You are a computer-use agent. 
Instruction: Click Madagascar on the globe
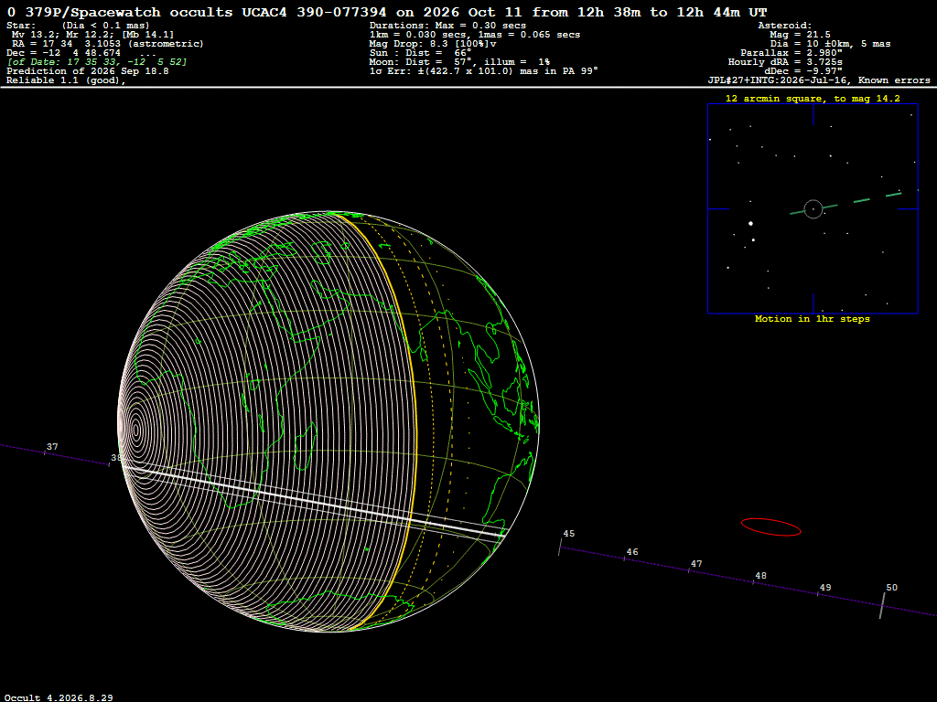[x=306, y=446]
